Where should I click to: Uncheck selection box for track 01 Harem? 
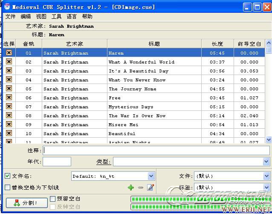coord(9,52)
